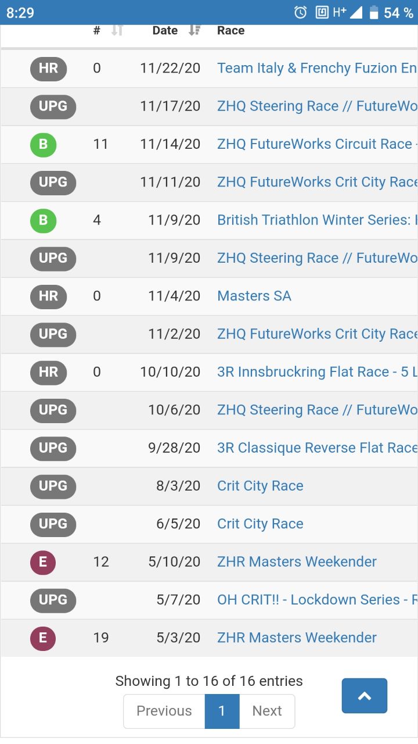Open 3R Innsbruckring Flat Race link
Image resolution: width=418 pixels, height=744 pixels.
[x=316, y=372]
